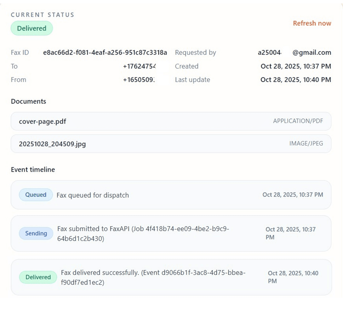Click the IMAGE/JPEG type label
The height and width of the screenshot is (310, 343).
[x=306, y=144]
